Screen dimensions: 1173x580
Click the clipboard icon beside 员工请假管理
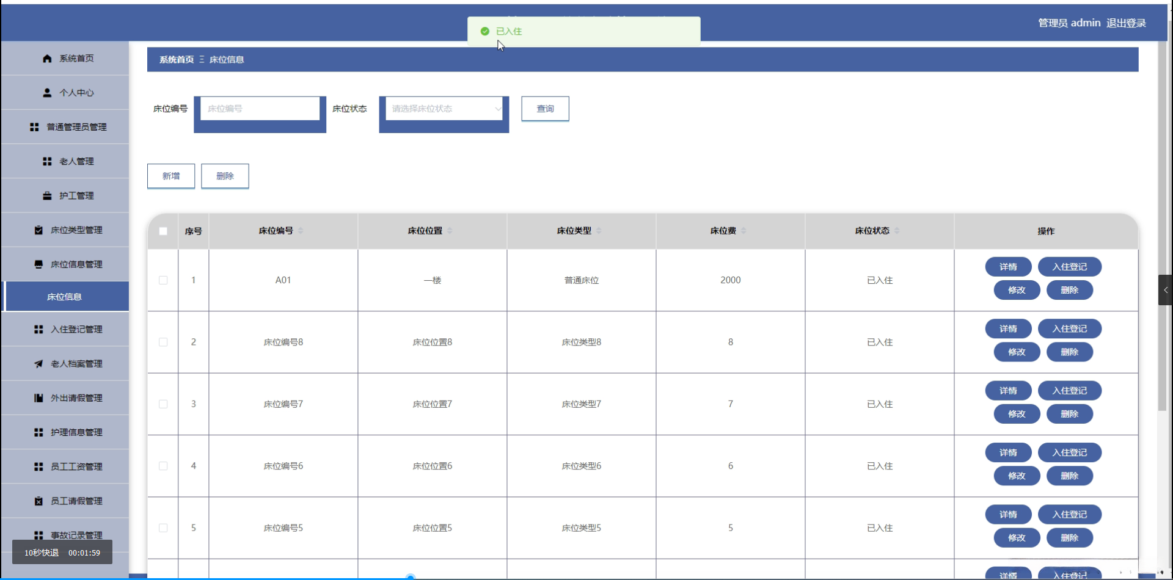coord(38,501)
